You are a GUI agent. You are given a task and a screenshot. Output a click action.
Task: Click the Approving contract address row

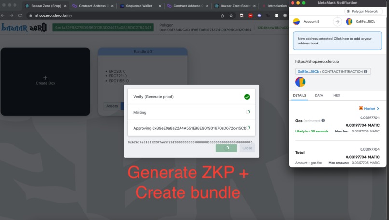(191, 128)
